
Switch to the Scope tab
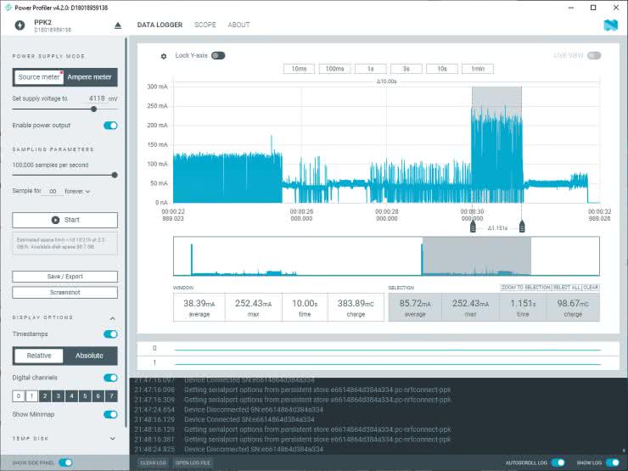point(205,25)
